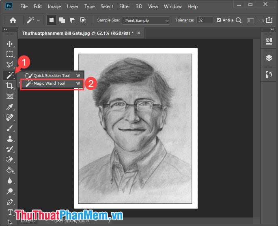The height and width of the screenshot is (226, 278).
Task: Click the Tolerance input field
Action: (x=205, y=20)
